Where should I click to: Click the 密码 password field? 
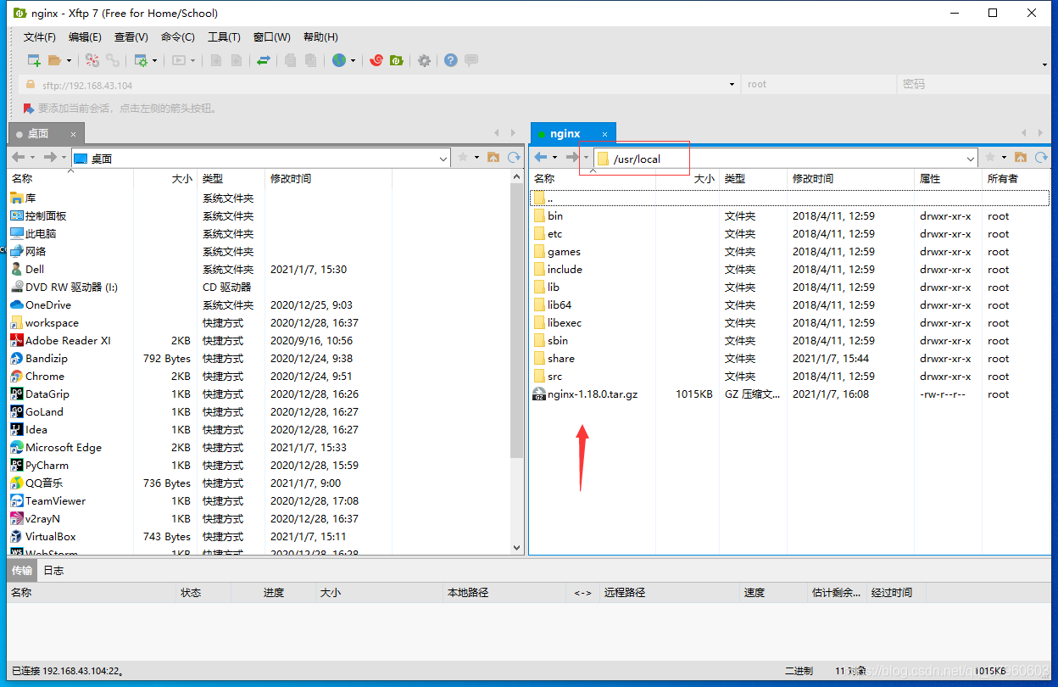tap(973, 85)
